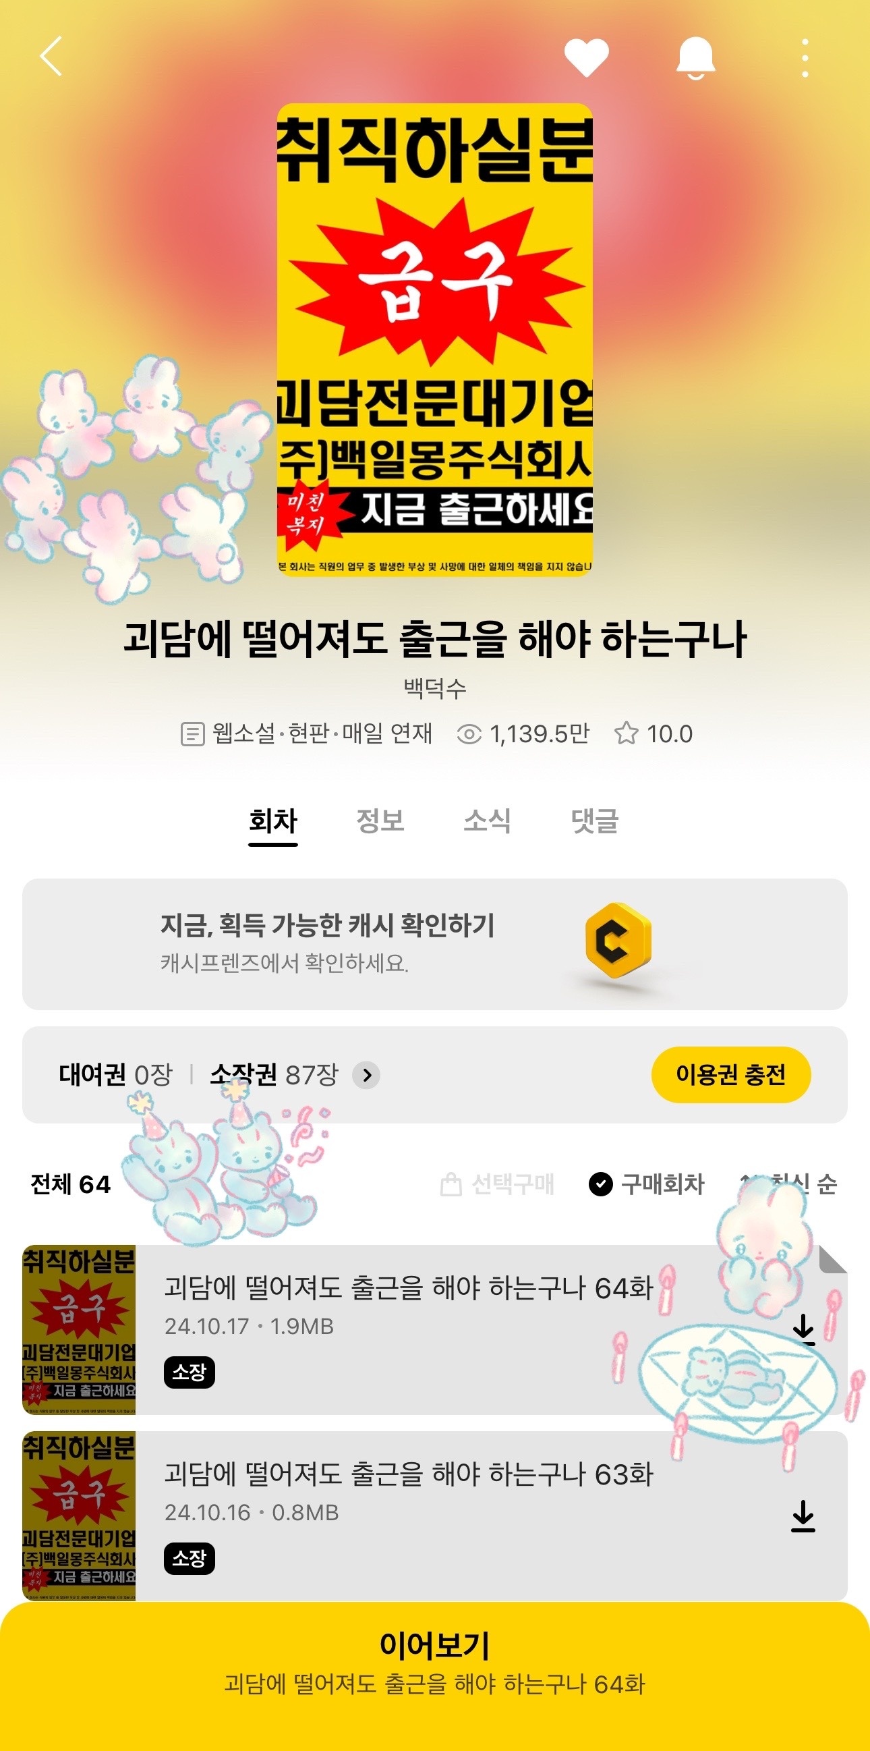Image resolution: width=870 pixels, height=1751 pixels.
Task: Expand ticket details chevron next to 소장권 87장
Action: (x=366, y=1075)
